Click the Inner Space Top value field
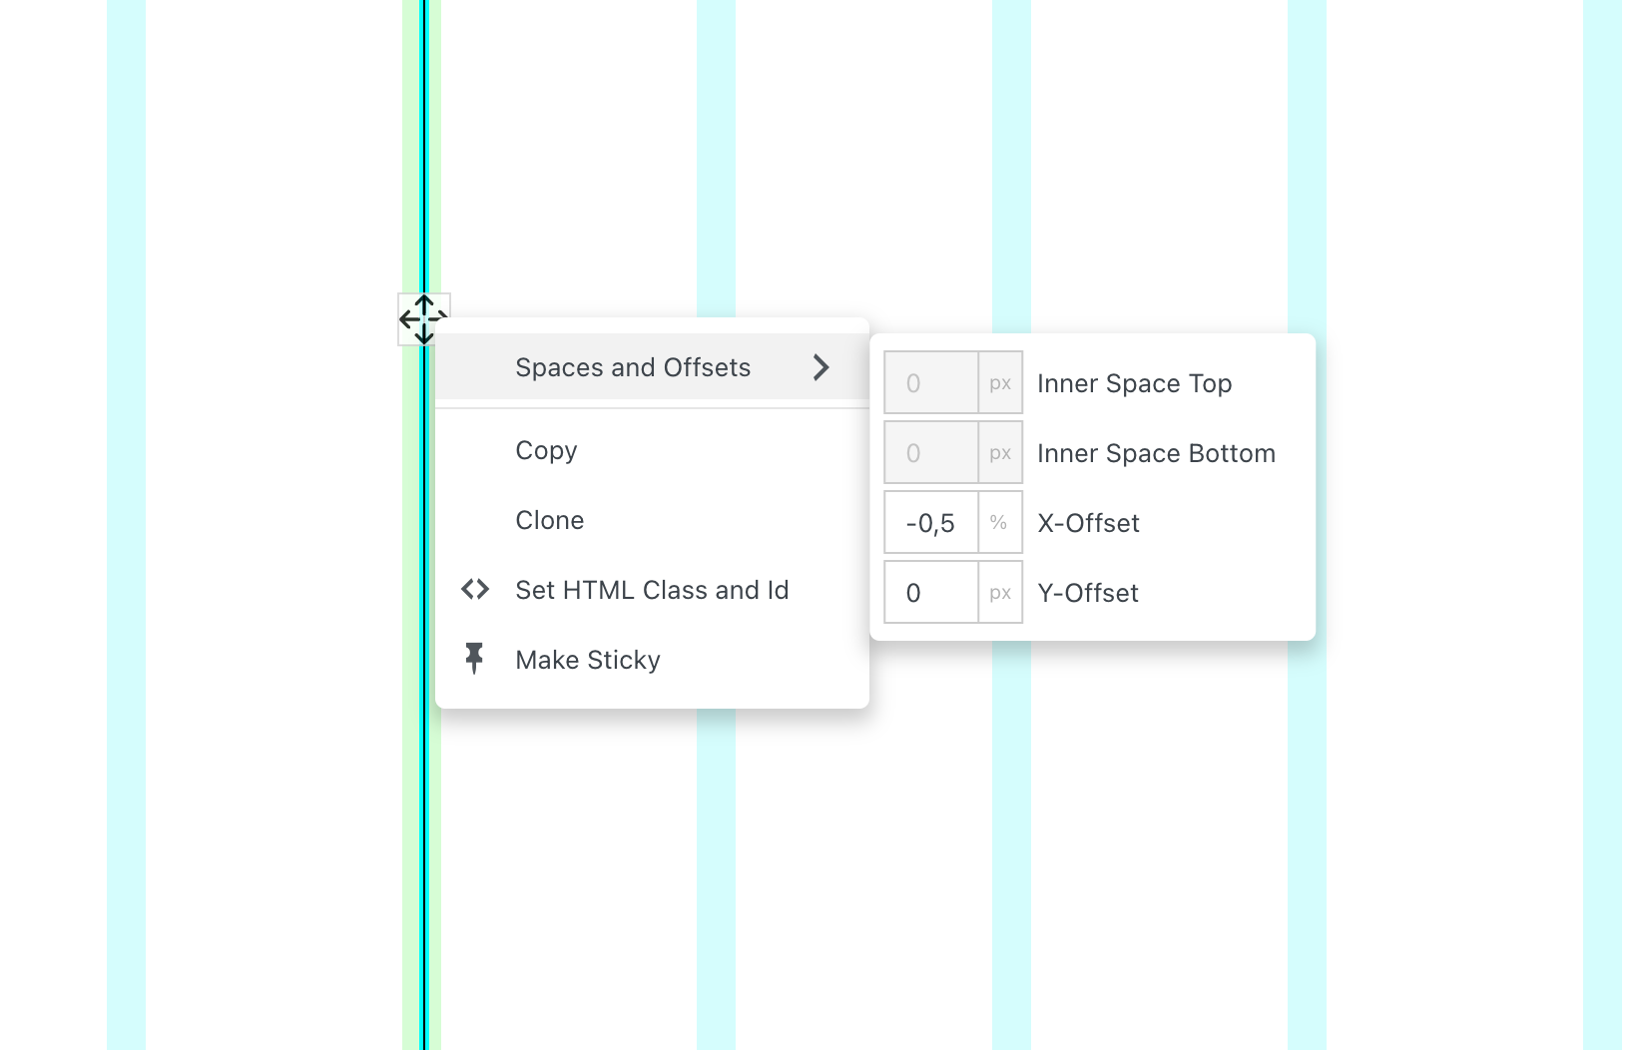The height and width of the screenshot is (1050, 1641). coord(930,383)
